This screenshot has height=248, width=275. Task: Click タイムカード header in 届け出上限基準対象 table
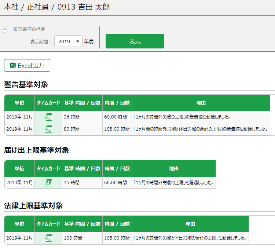(48, 169)
